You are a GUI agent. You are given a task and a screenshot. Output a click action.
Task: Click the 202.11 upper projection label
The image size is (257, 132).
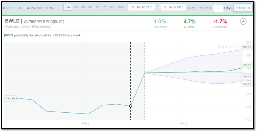coord(247,47)
